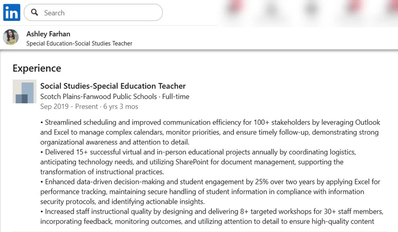Viewport: 398px width, 232px height.
Task: Open Ashley Farhan's profile photo
Action: 10,37
